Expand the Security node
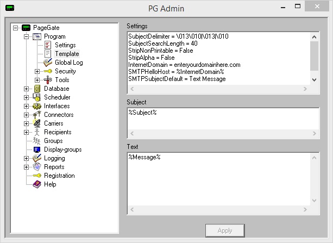 click(x=37, y=71)
